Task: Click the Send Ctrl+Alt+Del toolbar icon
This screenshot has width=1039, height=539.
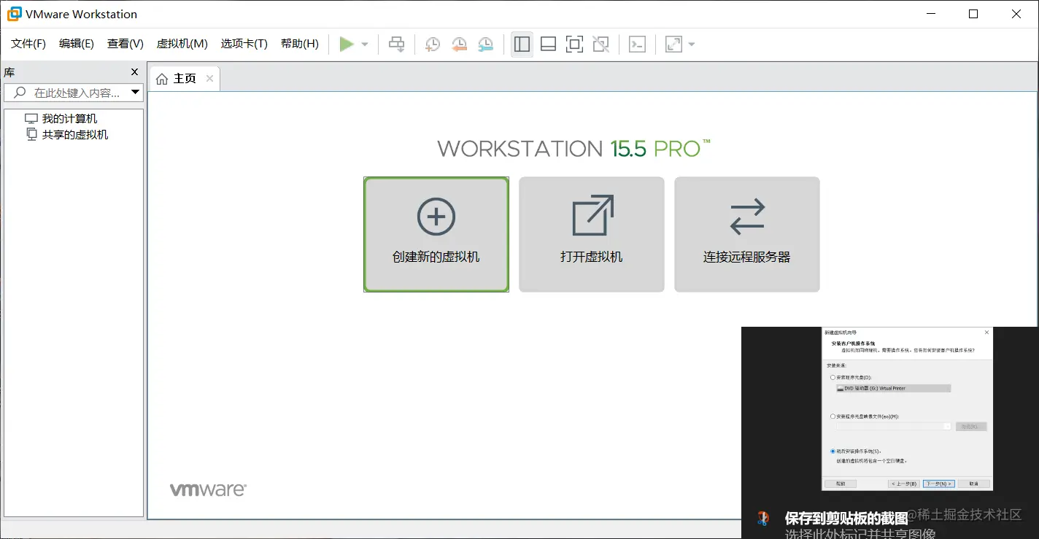Action: click(x=396, y=44)
